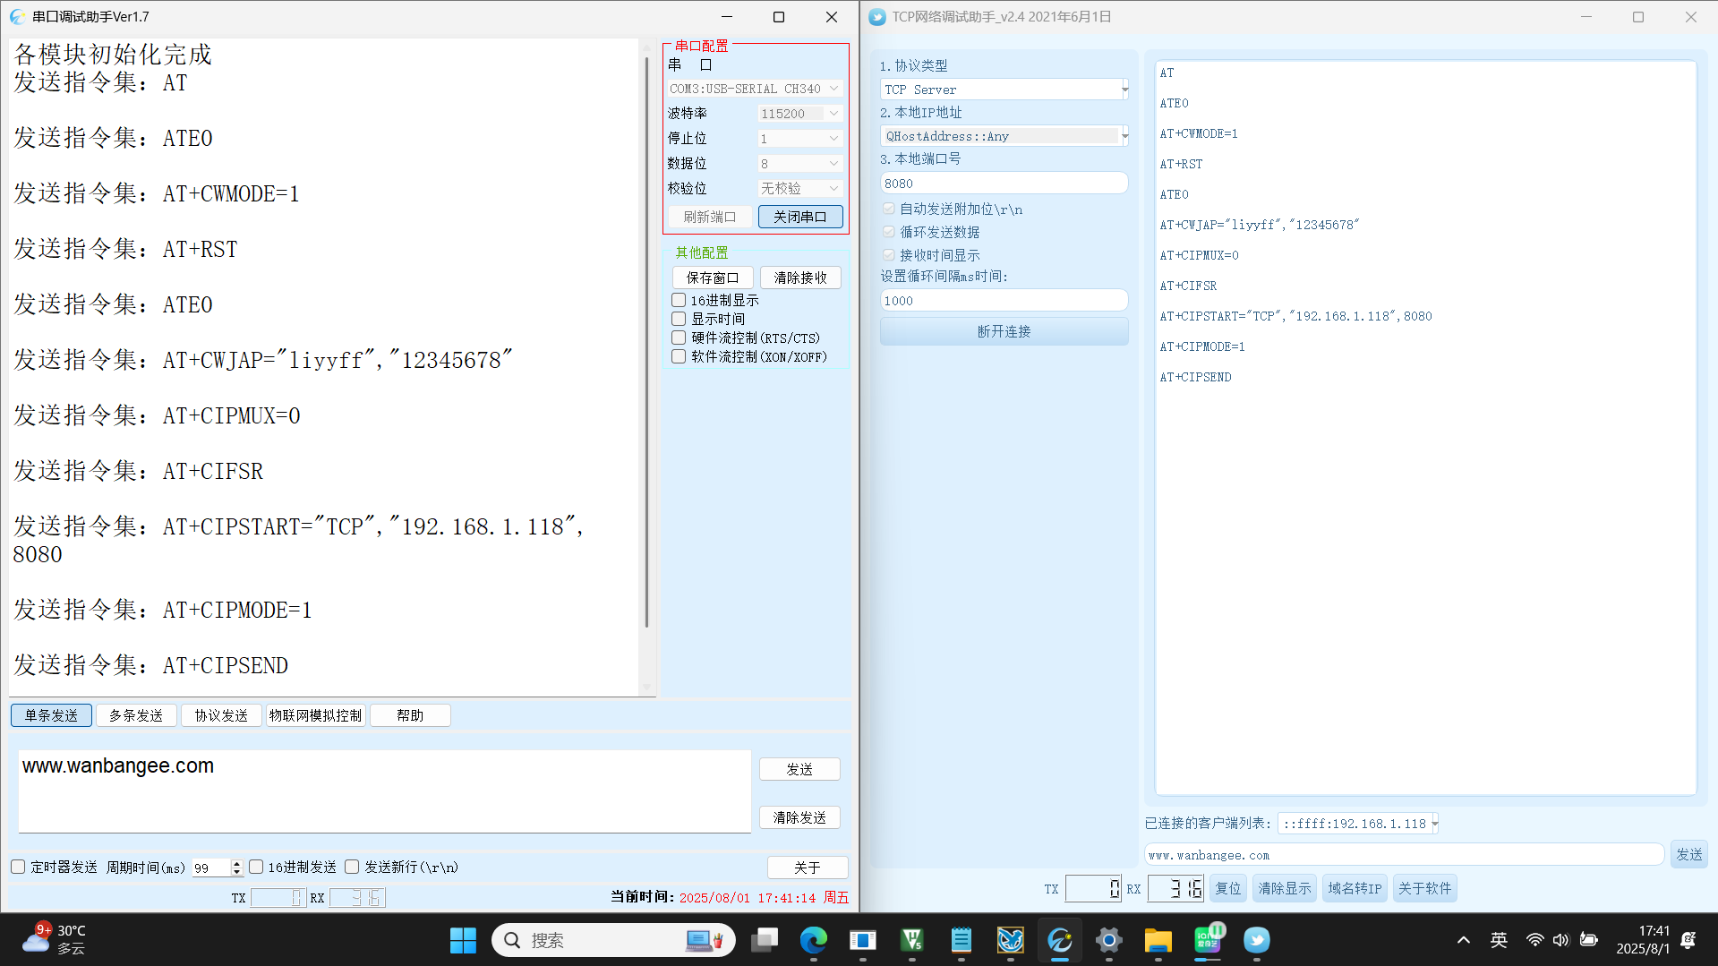Open the battery status tray icon
The image size is (1718, 966).
(1589, 940)
